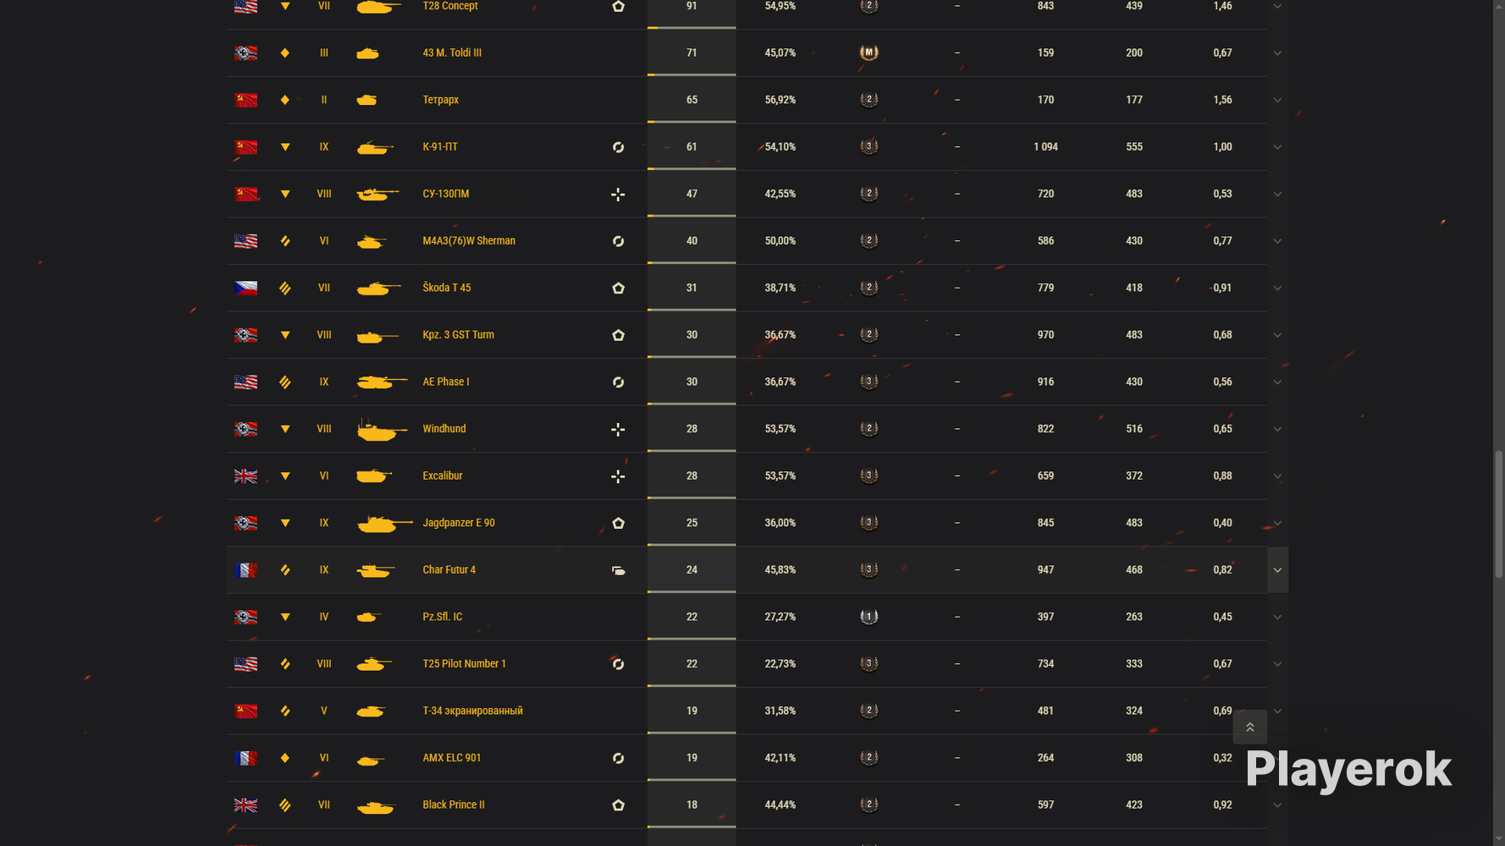Click the role icon next to Char Futur 4

[x=618, y=570]
